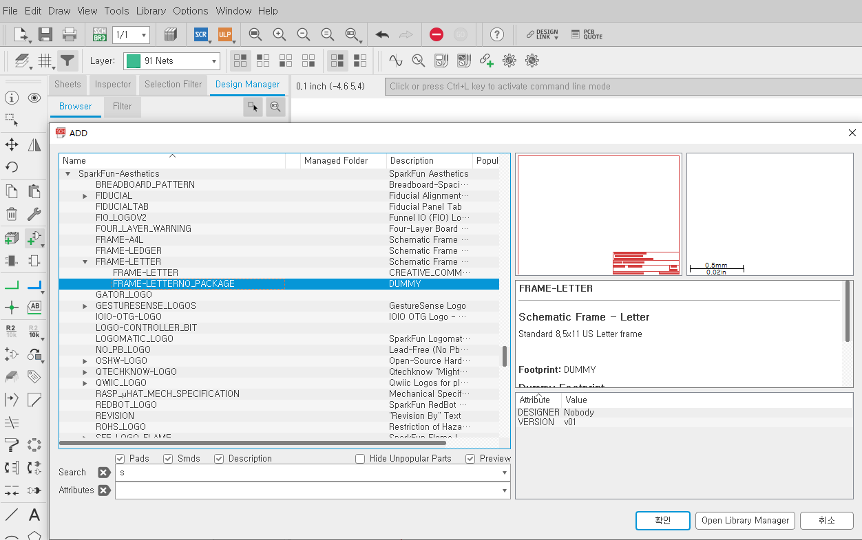Switch to the Inspector tab
This screenshot has width=862, height=540.
(113, 85)
